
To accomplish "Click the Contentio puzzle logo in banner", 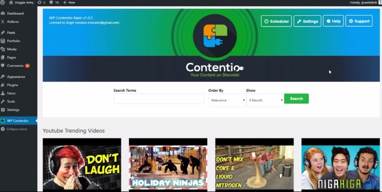I will point(215,35).
